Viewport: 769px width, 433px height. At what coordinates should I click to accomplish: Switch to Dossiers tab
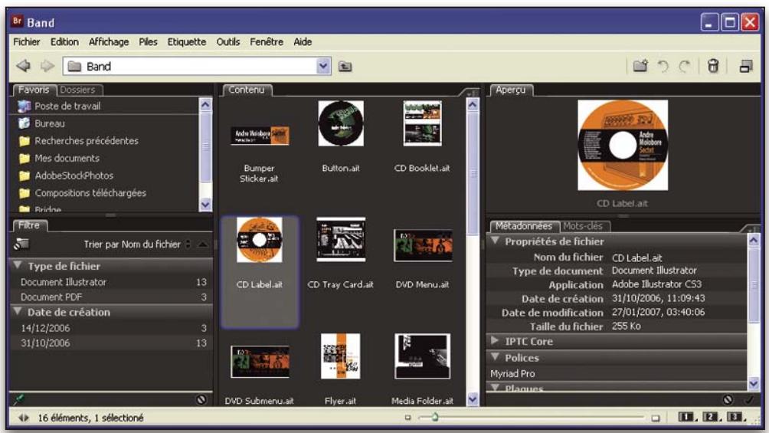click(x=77, y=90)
